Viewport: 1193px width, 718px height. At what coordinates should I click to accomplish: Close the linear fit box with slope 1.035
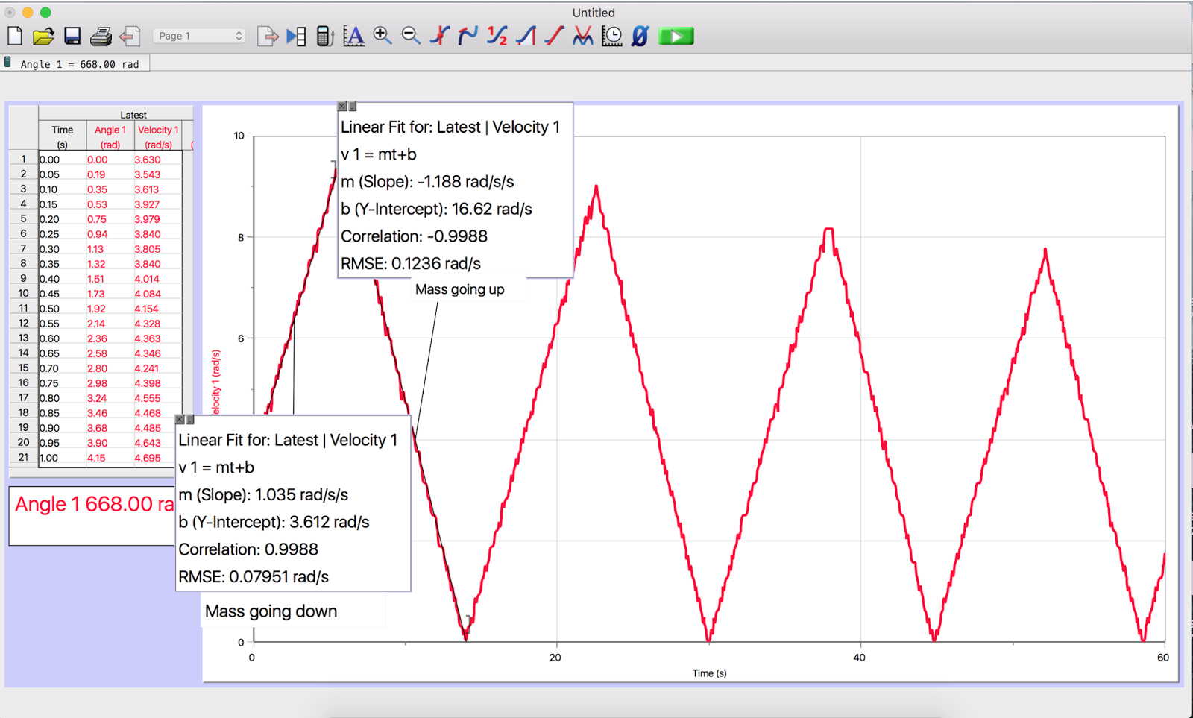coord(180,420)
